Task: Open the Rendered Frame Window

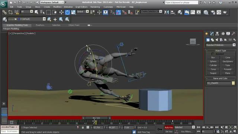Action: pyautogui.click(x=219, y=12)
